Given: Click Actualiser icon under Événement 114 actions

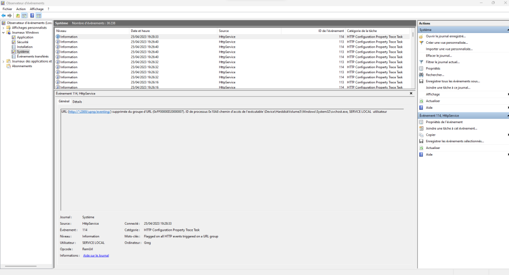Looking at the screenshot, I should pos(421,148).
